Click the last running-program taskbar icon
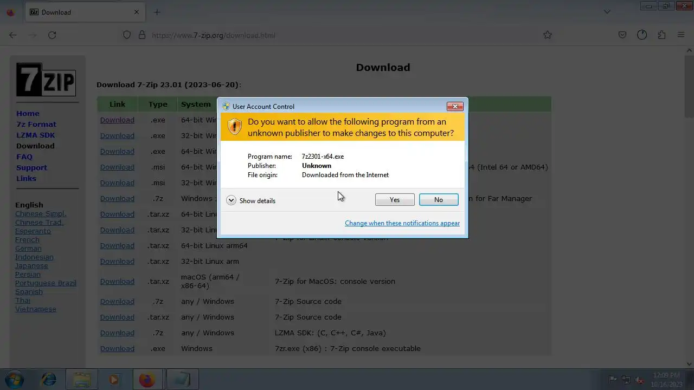Viewport: 694px width, 390px height. tap(182, 380)
